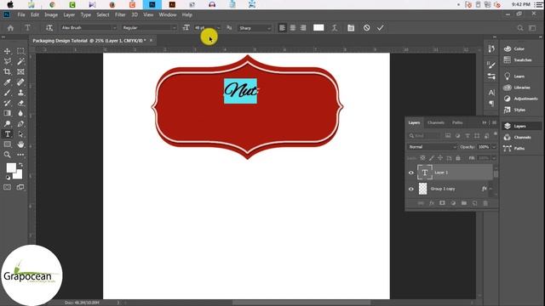Open the Layer menu

(x=69, y=15)
